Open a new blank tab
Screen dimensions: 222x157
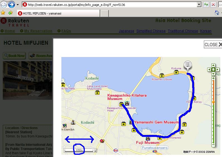click(105, 14)
